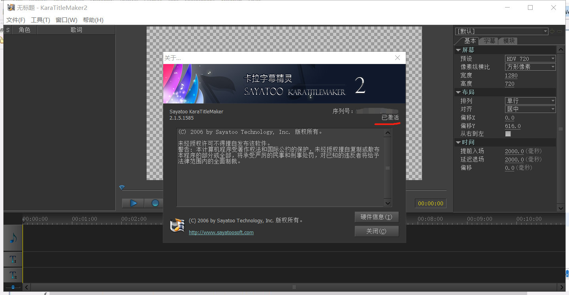This screenshot has height=295, width=569.
Task: Click the timeline playhead at 00:00:00
Action: point(24,220)
